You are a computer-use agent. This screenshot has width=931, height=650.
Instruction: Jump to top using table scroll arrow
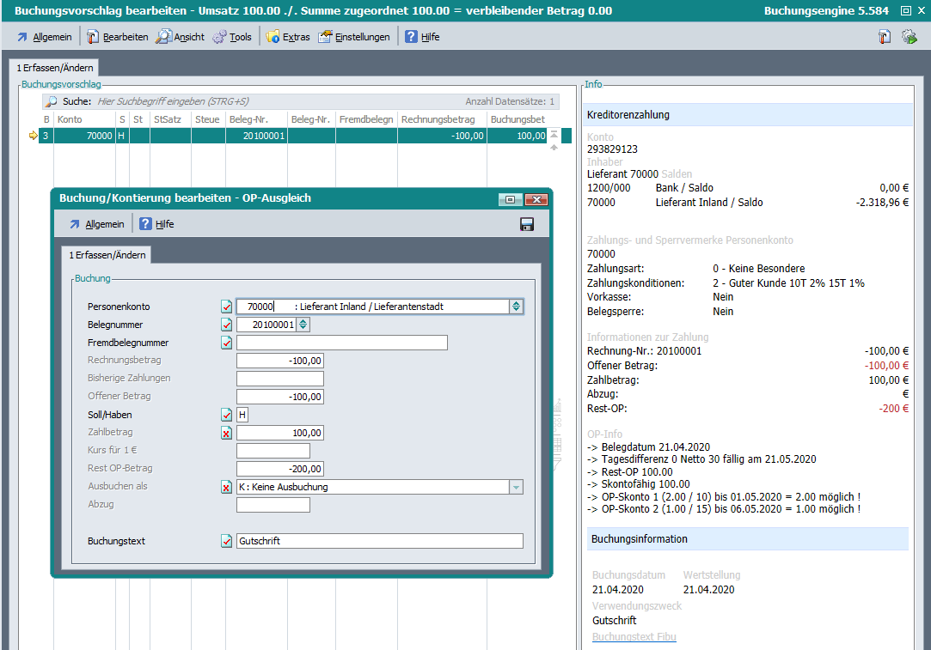pyautogui.click(x=554, y=133)
